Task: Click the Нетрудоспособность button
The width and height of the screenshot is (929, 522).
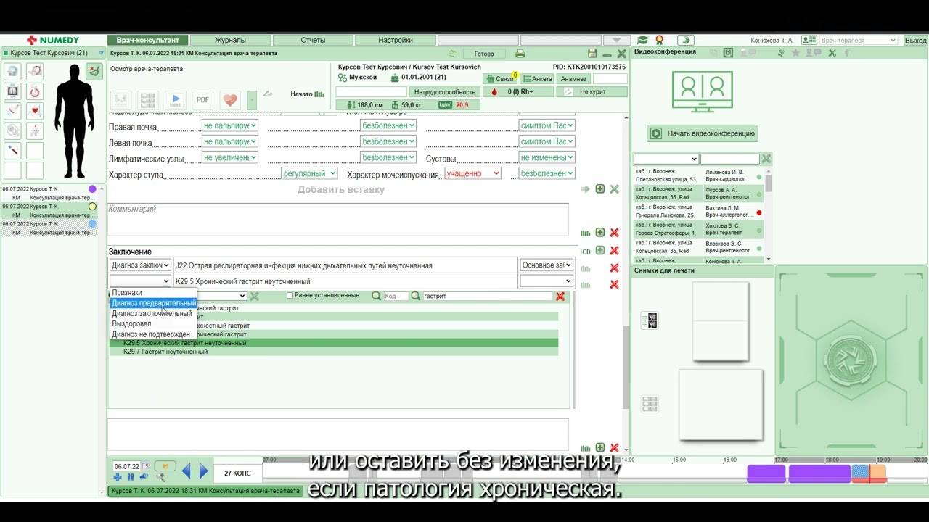Action: coord(445,92)
